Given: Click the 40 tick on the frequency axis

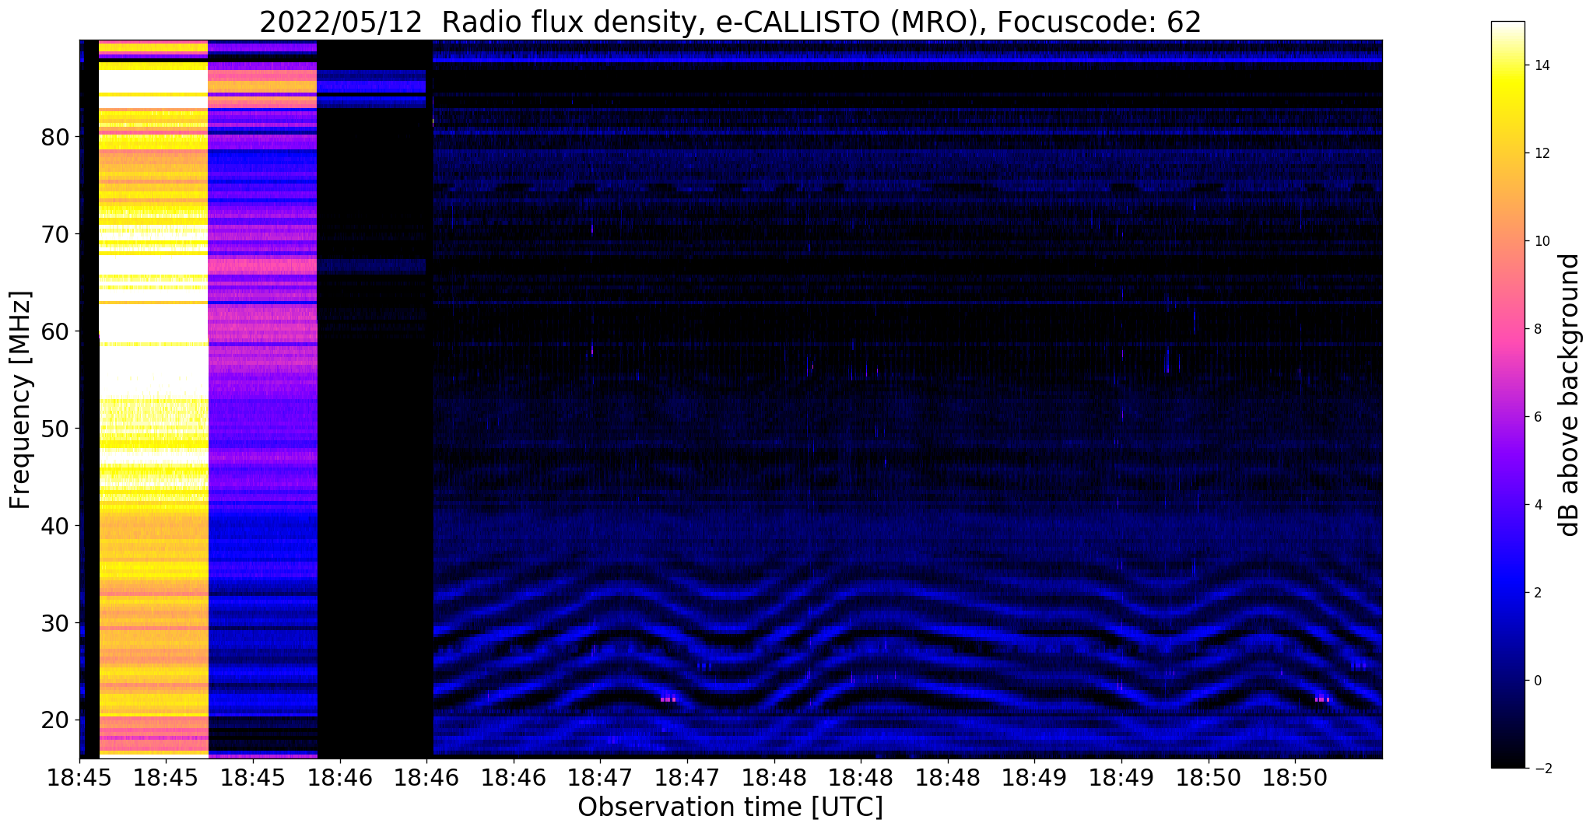Looking at the screenshot, I should [55, 526].
